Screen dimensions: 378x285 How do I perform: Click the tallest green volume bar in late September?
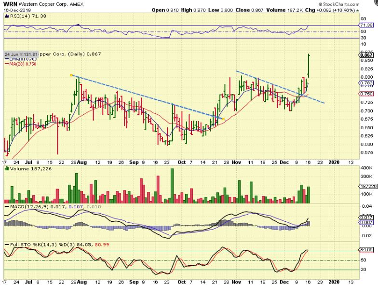point(172,186)
